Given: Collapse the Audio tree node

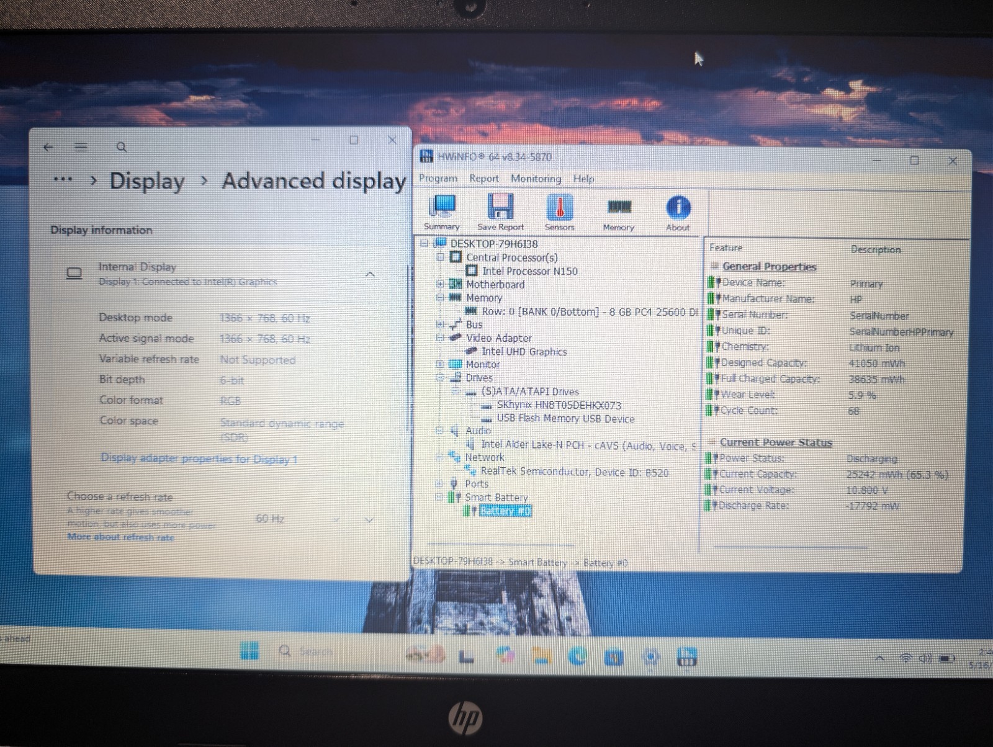Looking at the screenshot, I should [x=439, y=430].
